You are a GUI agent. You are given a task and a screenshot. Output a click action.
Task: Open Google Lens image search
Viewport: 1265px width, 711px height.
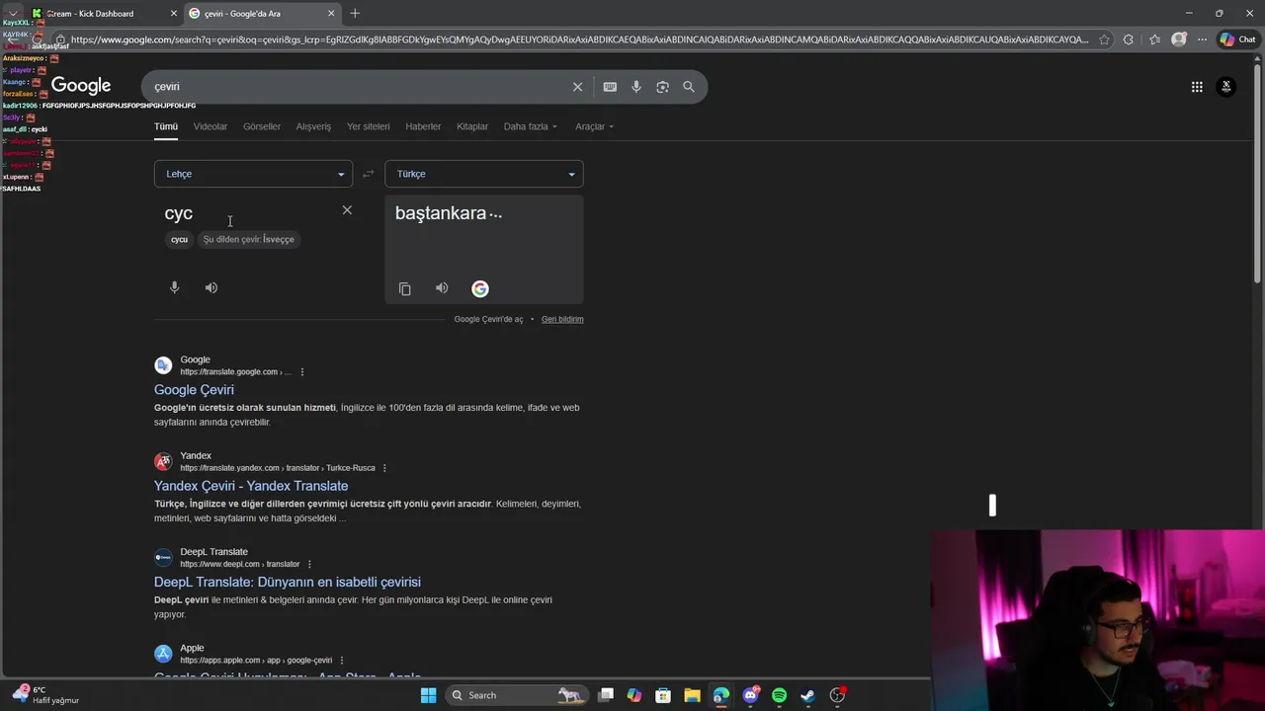(662, 87)
